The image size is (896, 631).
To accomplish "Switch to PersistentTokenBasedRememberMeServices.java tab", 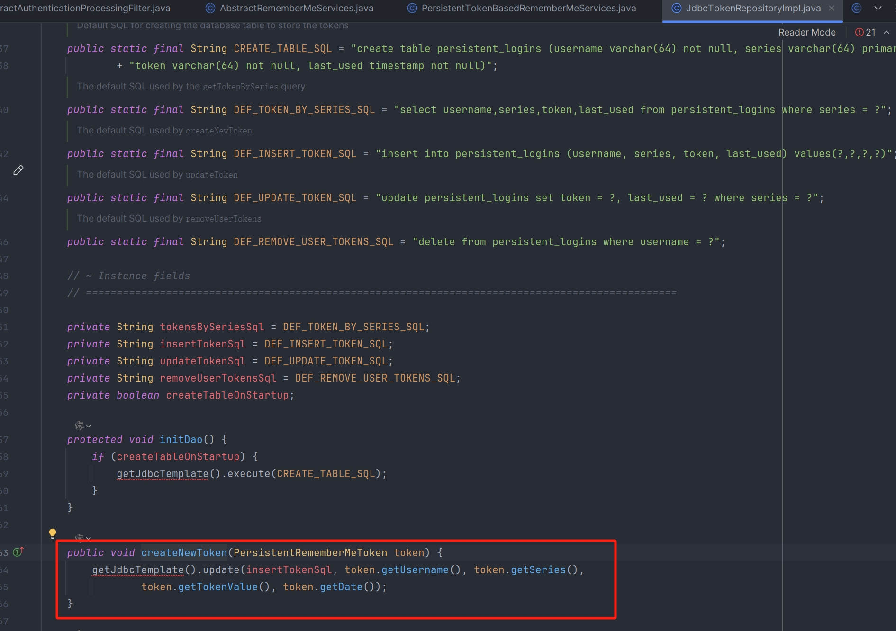I will [528, 9].
